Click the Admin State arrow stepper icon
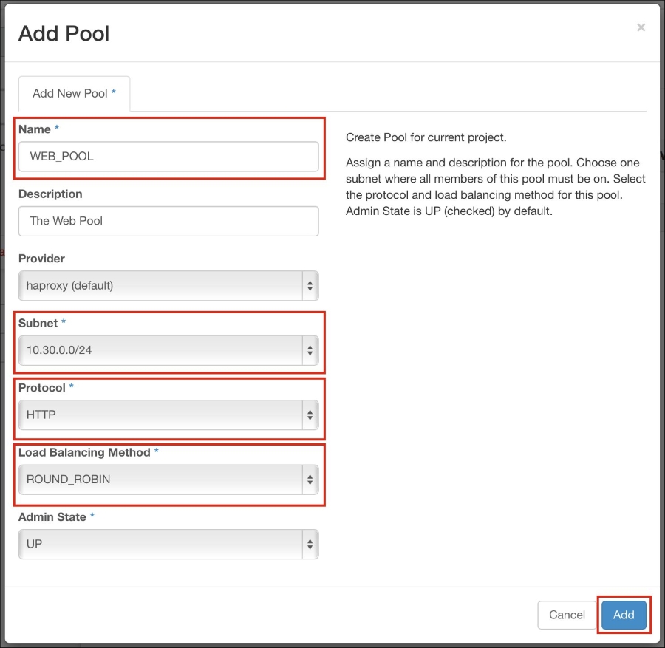 click(x=310, y=544)
